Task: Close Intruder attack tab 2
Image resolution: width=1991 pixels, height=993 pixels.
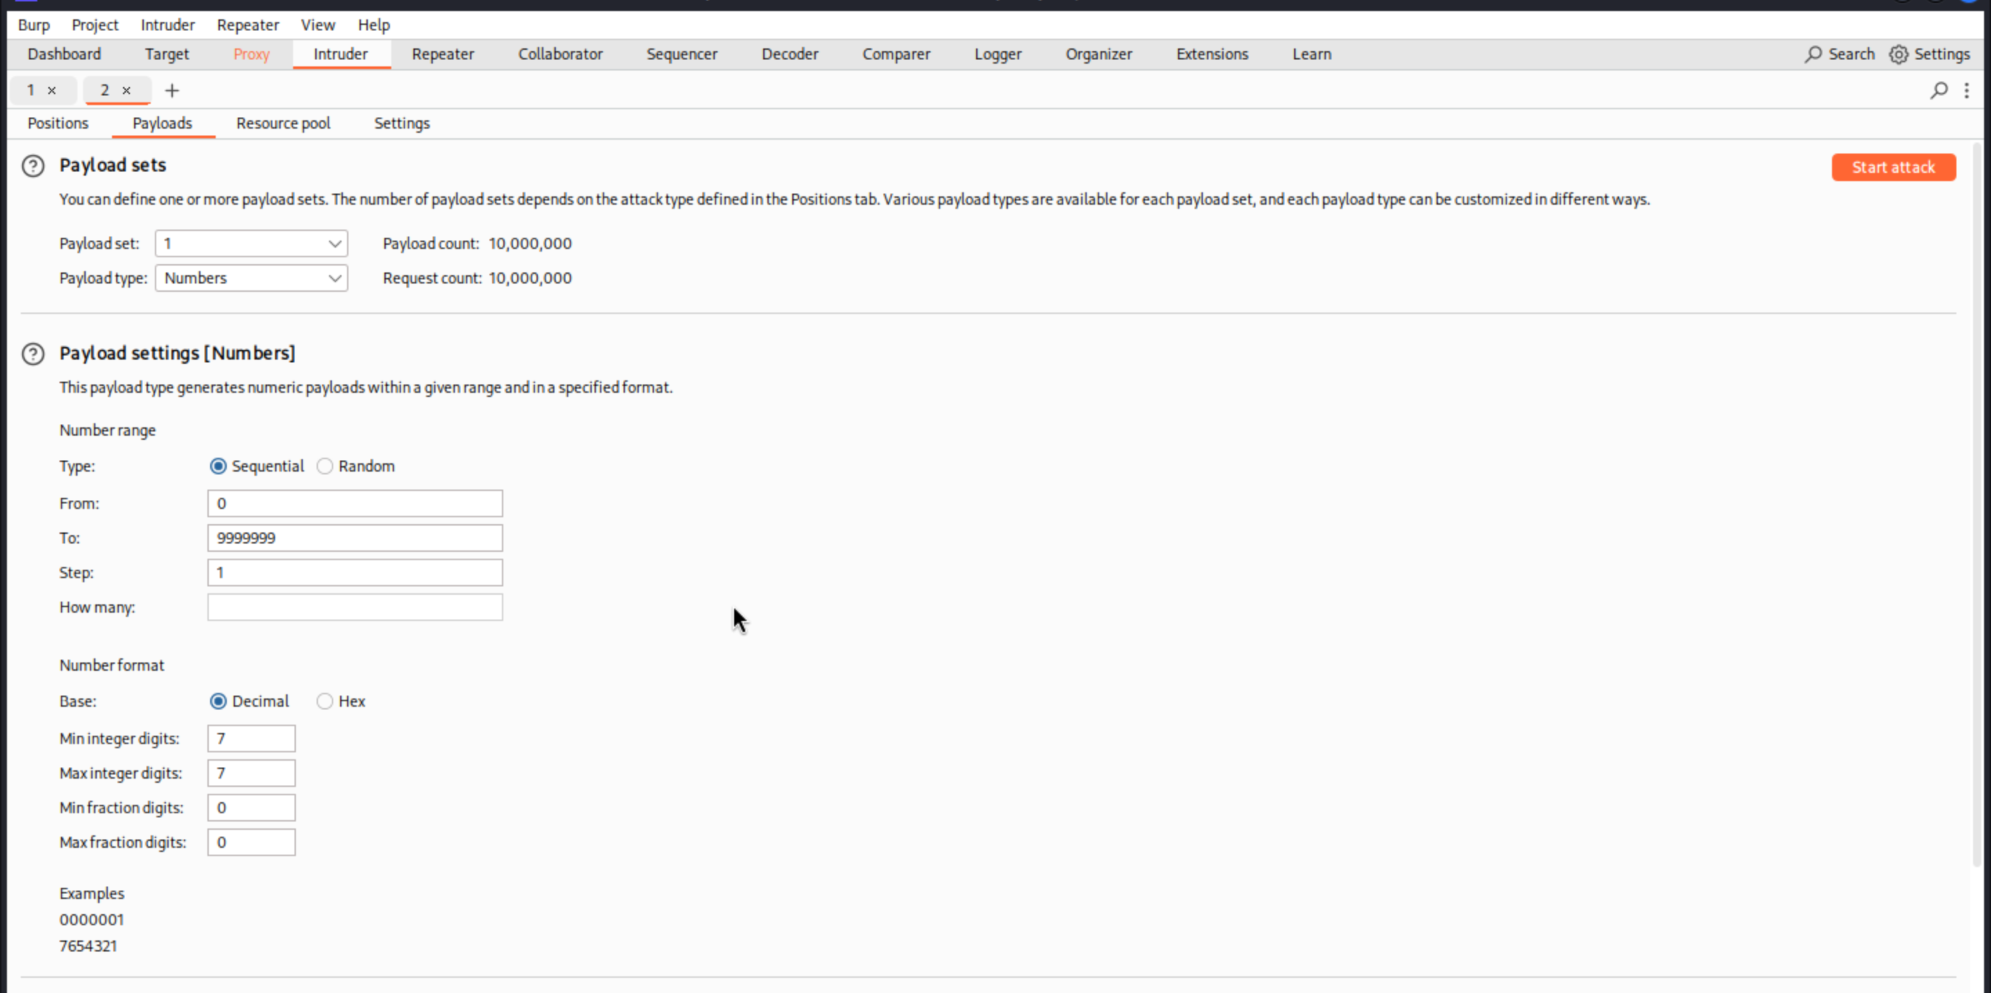Action: [127, 91]
